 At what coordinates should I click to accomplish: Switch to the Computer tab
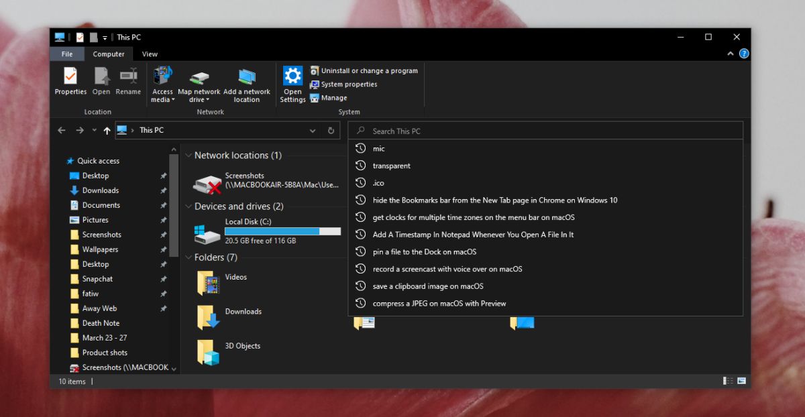[109, 54]
